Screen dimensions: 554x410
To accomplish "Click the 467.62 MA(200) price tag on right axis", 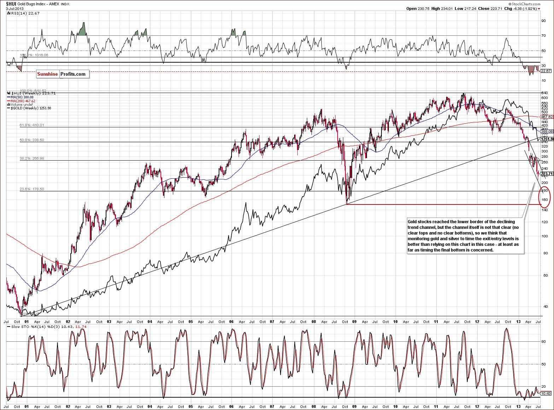I will click(x=547, y=117).
